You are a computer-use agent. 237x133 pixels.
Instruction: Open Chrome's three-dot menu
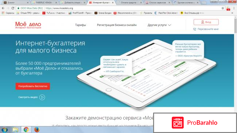pyautogui.click(x=234, y=8)
